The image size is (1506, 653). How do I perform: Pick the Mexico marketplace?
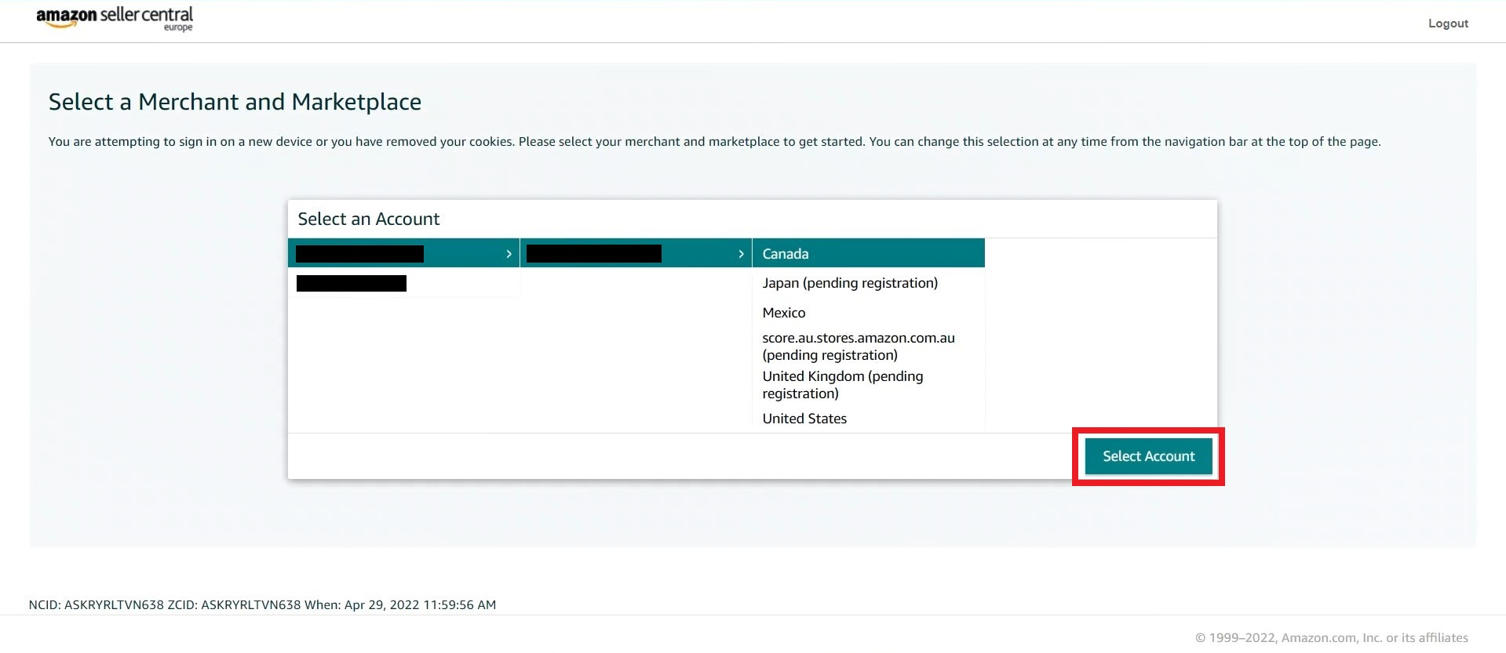[784, 313]
